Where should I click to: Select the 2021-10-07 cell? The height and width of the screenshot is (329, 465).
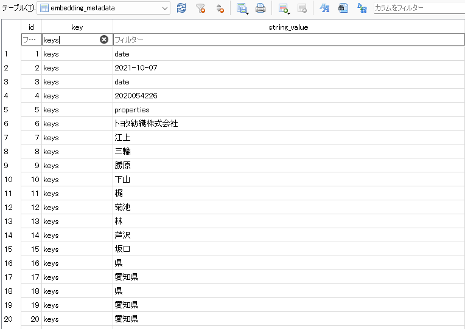click(x=288, y=68)
